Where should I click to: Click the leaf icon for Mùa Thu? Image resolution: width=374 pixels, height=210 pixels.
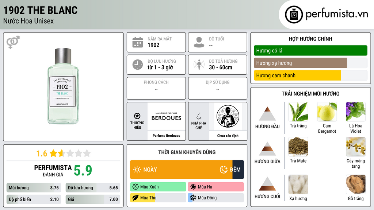click(136, 198)
